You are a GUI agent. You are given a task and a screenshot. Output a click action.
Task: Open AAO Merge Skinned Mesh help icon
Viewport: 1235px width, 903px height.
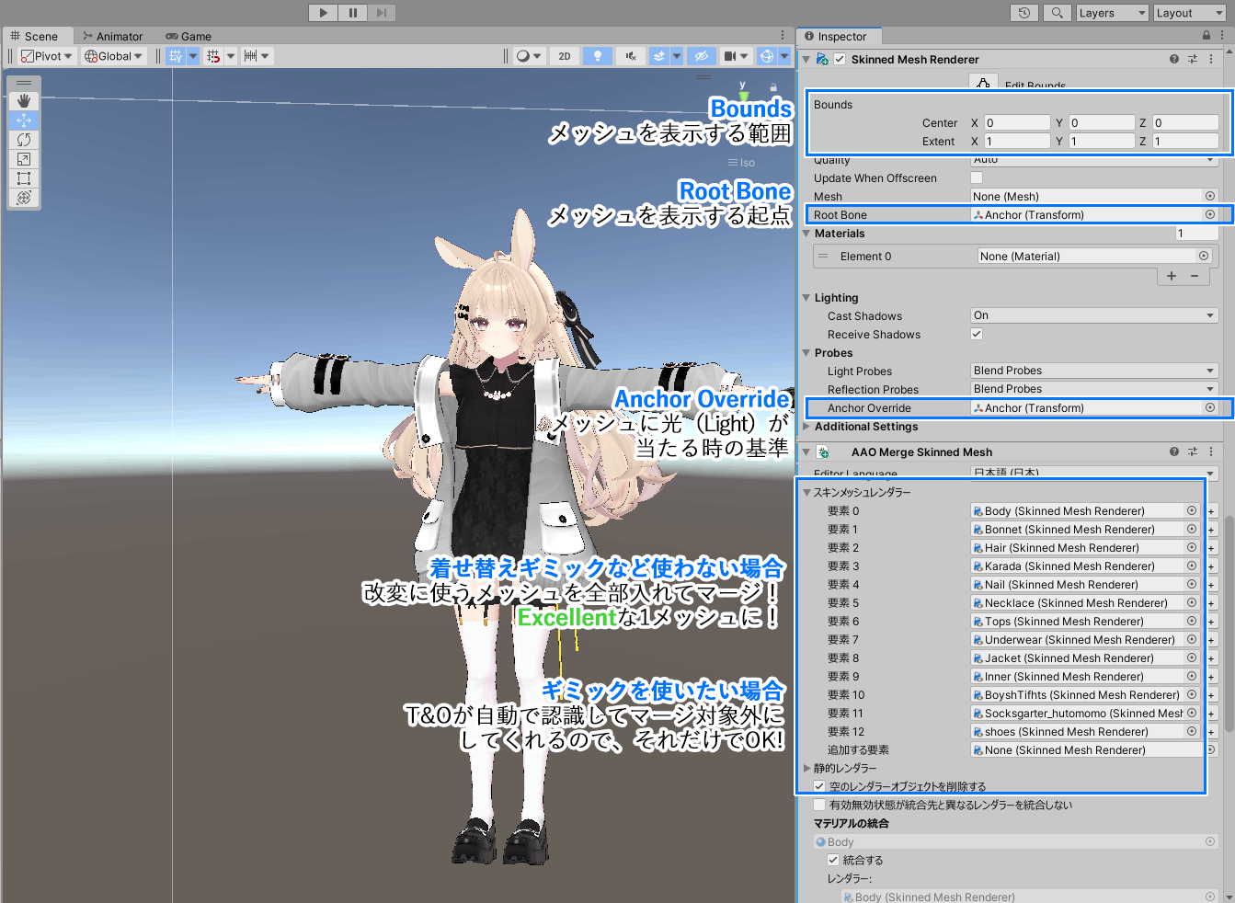pyautogui.click(x=1174, y=451)
